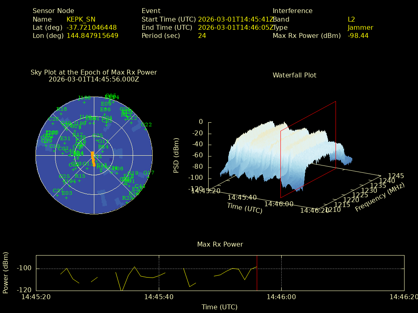Click the sensor node name KEPK_SN

point(81,20)
